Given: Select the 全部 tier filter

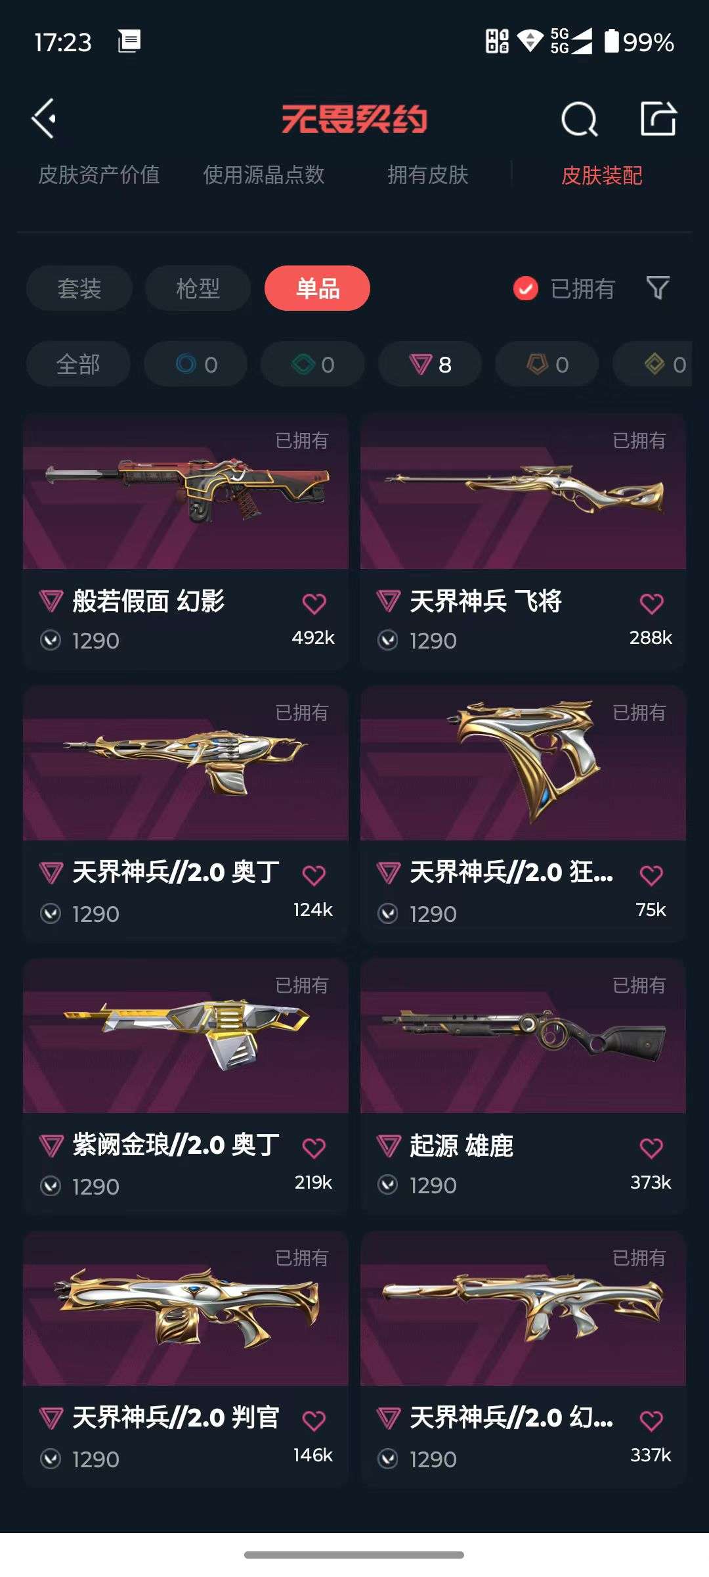Looking at the screenshot, I should click(x=78, y=364).
